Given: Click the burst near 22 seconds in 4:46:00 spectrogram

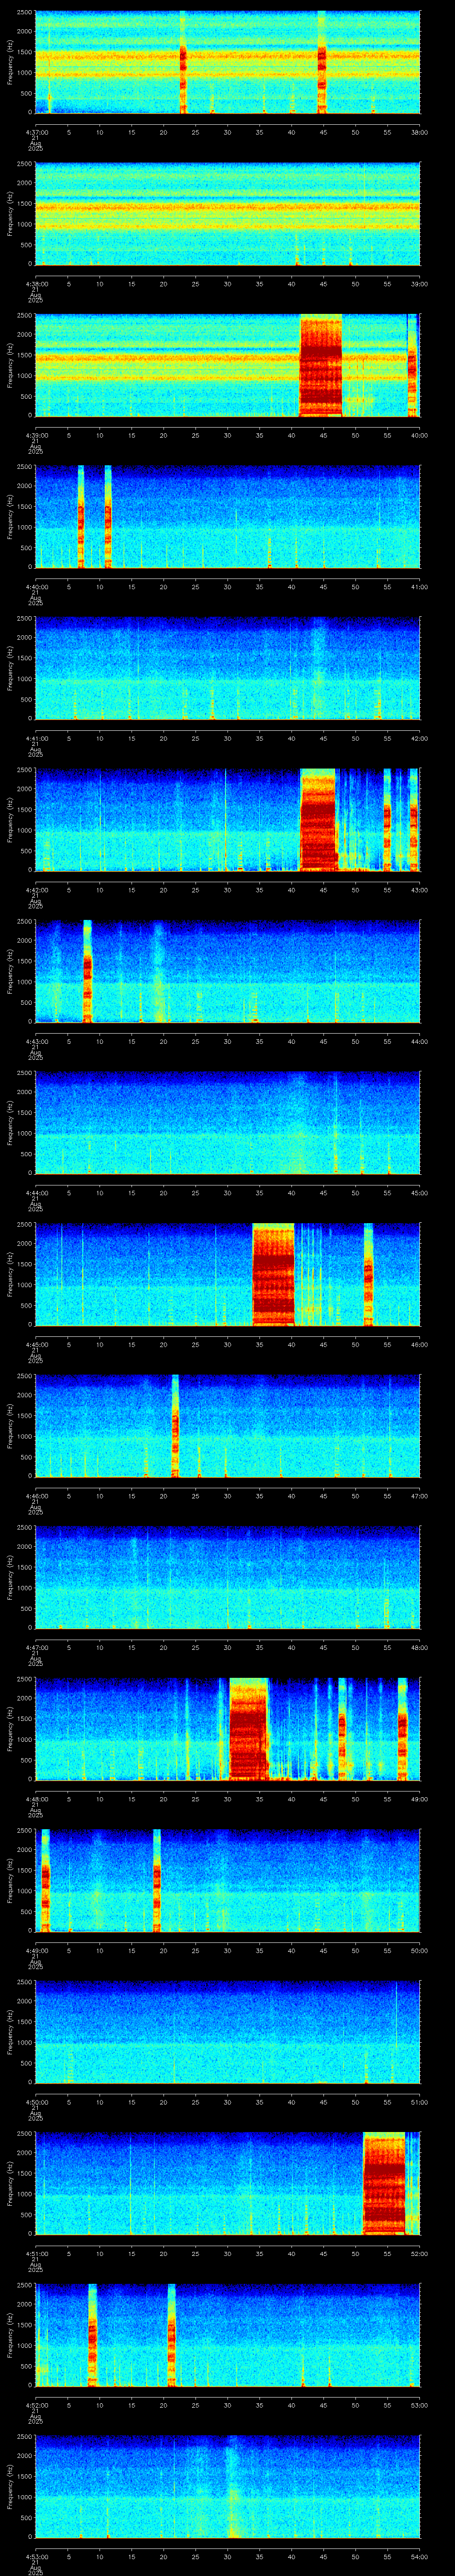Looking at the screenshot, I should pyautogui.click(x=175, y=1425).
